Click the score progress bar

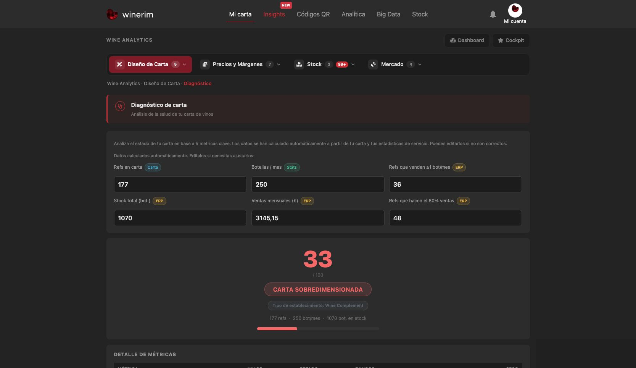[x=318, y=329]
